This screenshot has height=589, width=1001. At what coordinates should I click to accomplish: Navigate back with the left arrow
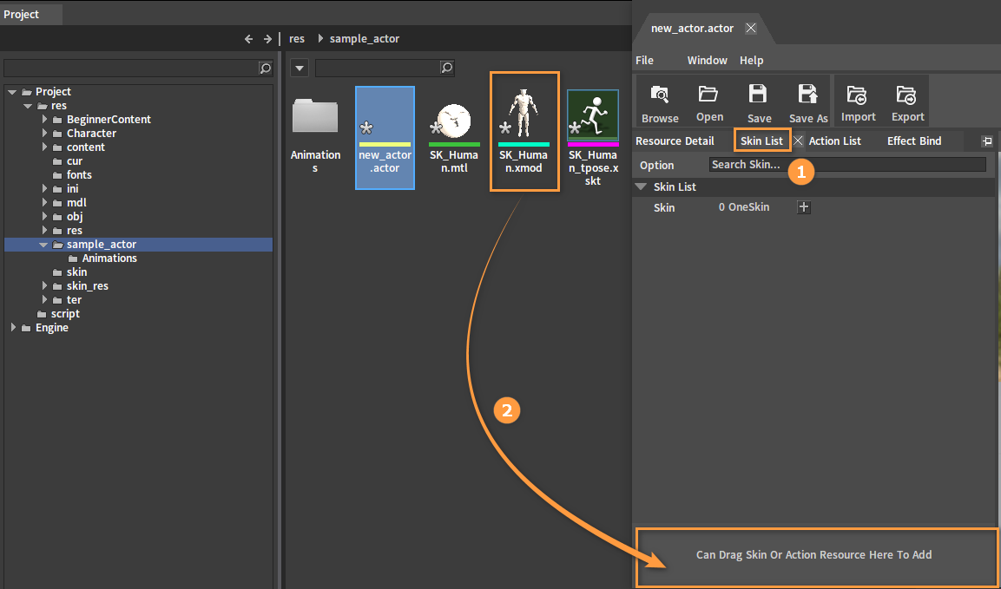249,39
